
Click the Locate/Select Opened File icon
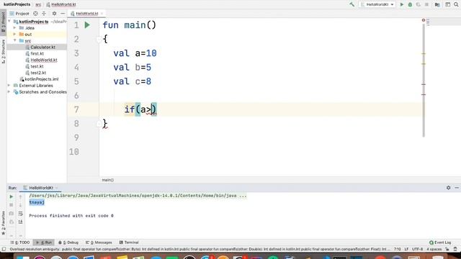(35, 14)
